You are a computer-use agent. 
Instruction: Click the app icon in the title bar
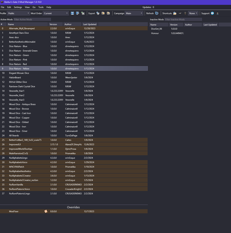(2, 2)
